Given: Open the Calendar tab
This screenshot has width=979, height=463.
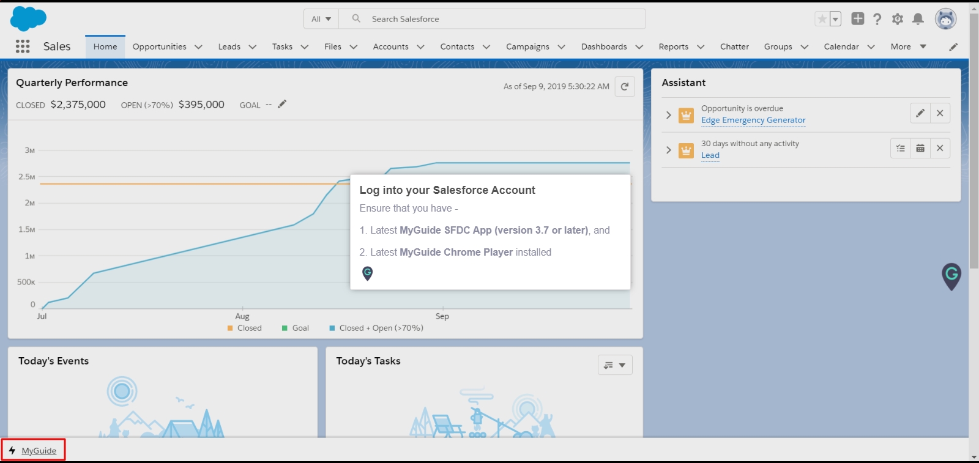Looking at the screenshot, I should [841, 46].
